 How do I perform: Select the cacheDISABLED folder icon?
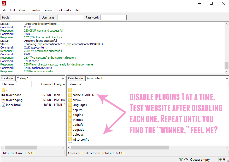pyautogui.click(x=70, y=95)
